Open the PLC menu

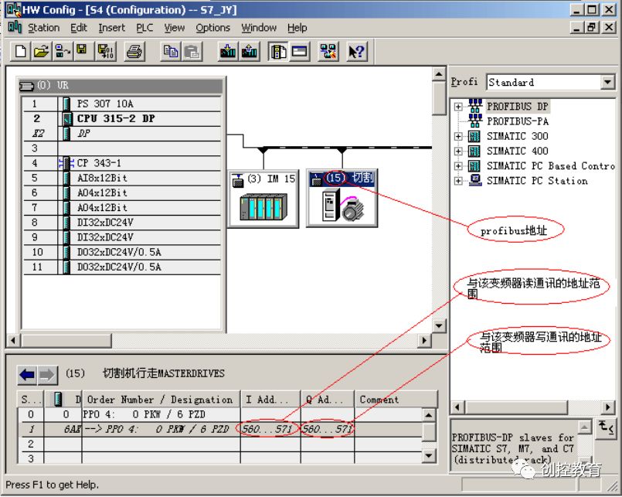tap(147, 28)
